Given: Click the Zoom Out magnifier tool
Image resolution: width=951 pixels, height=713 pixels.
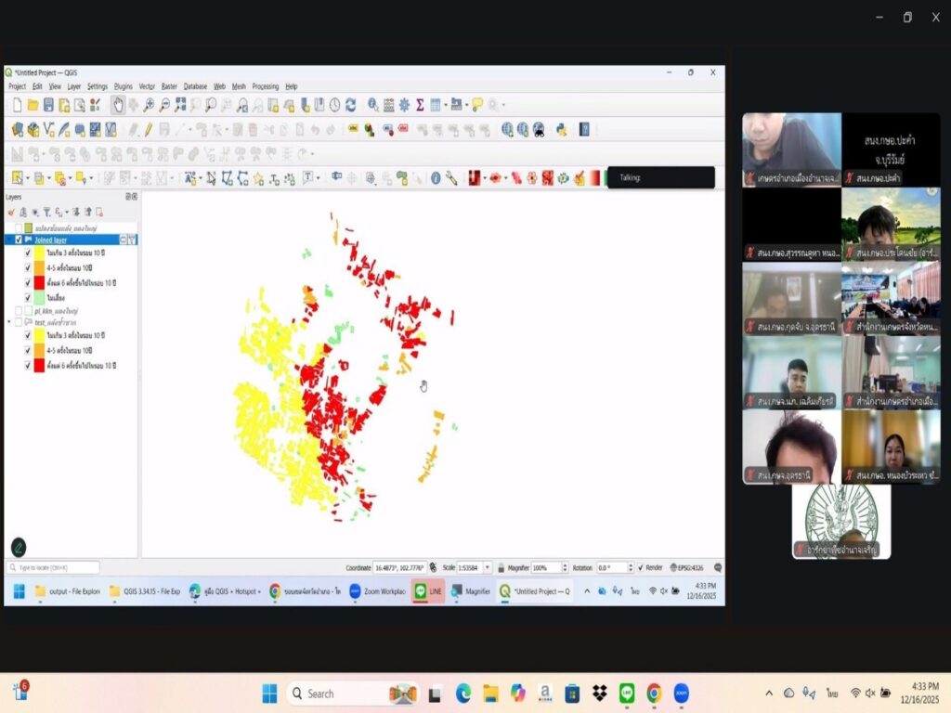Looking at the screenshot, I should click(x=164, y=105).
